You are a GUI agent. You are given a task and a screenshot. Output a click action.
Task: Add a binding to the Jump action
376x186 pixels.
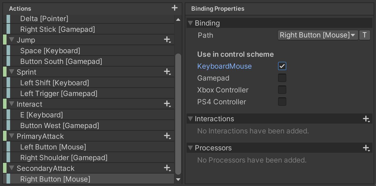click(168, 40)
